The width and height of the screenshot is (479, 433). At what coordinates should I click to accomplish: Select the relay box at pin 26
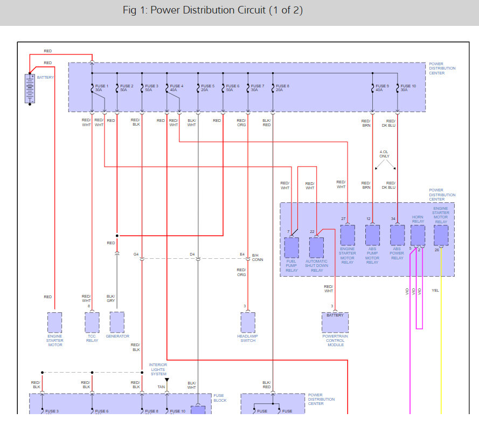click(441, 235)
